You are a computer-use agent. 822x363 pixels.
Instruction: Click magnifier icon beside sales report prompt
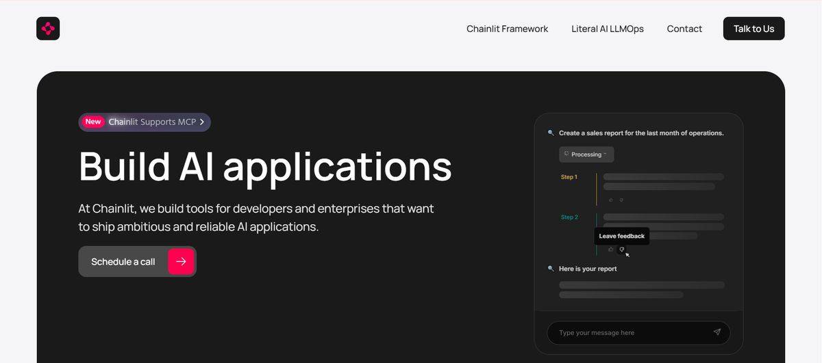(x=551, y=133)
